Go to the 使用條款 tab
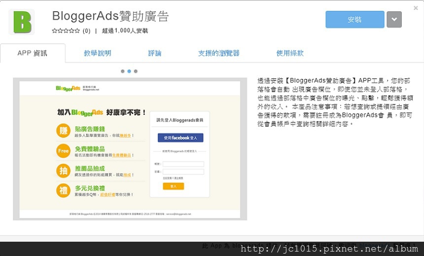424x256 pixels. pos(290,53)
